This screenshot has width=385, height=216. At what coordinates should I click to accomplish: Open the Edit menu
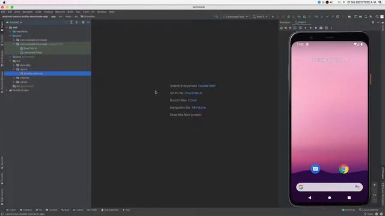tap(10, 12)
